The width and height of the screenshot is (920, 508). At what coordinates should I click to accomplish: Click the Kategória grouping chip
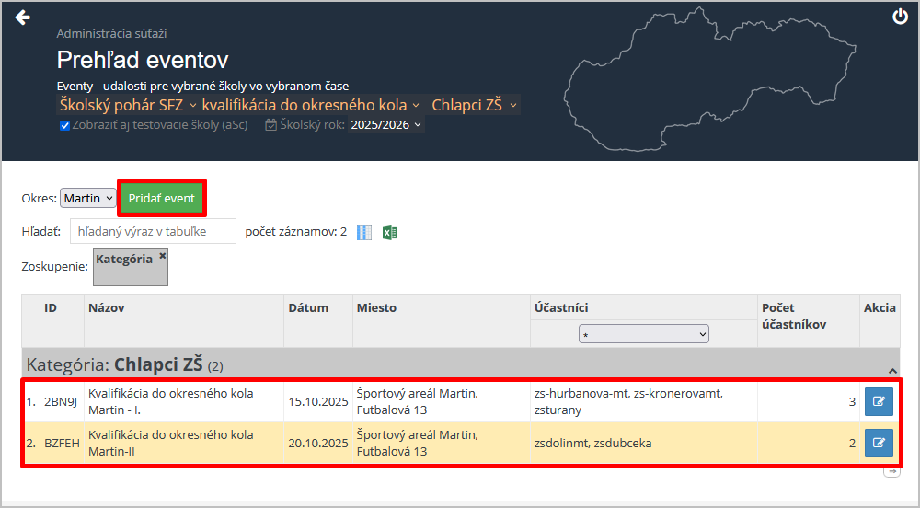pyautogui.click(x=125, y=260)
